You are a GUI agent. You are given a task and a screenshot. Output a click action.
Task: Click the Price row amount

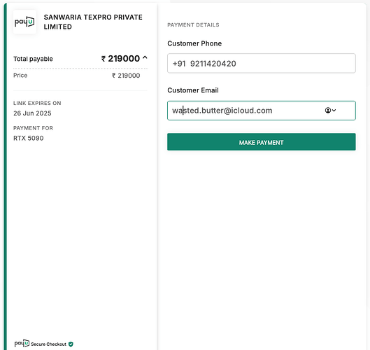click(126, 76)
